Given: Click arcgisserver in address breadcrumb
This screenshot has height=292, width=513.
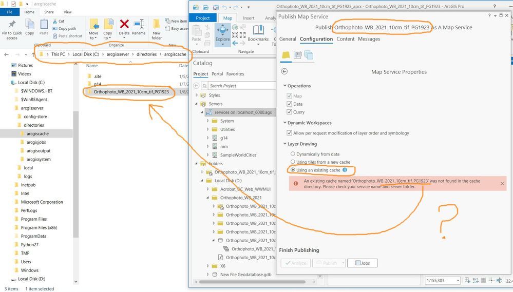Looking at the screenshot, I should coord(118,54).
